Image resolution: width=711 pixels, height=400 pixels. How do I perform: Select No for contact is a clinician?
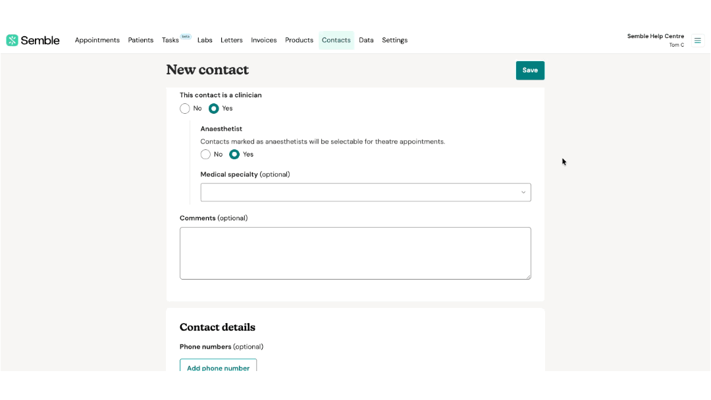[x=185, y=109]
